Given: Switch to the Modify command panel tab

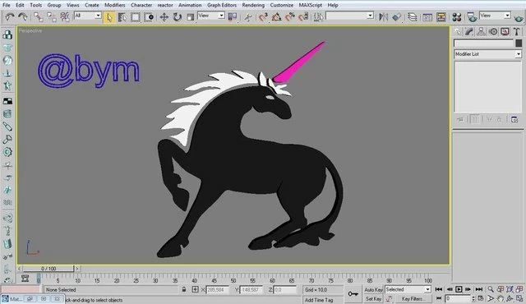Looking at the screenshot, I should pos(469,31).
